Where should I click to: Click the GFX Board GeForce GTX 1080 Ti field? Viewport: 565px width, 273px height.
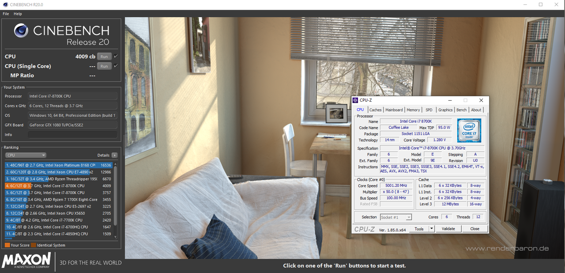73,125
